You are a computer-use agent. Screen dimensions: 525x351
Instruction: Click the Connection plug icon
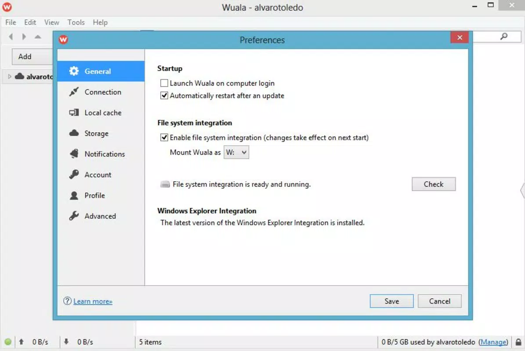point(74,92)
